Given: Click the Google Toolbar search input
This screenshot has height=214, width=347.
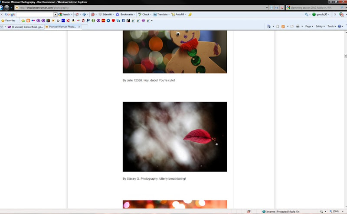Looking at the screenshot, I should [35, 14].
